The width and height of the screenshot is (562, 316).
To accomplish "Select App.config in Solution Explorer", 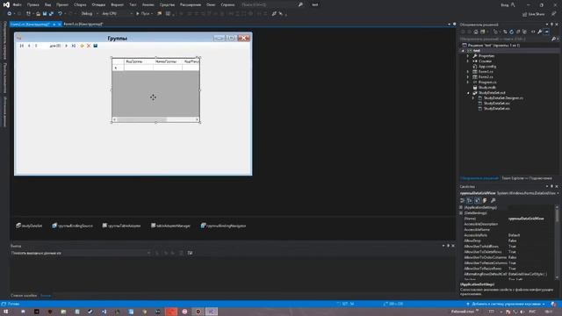I will (x=487, y=67).
